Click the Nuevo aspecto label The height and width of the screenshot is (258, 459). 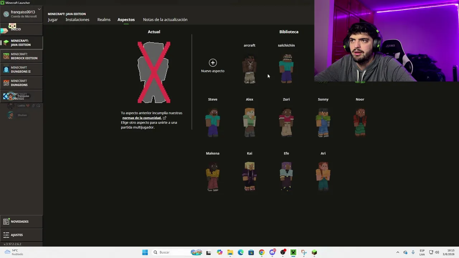(x=213, y=71)
